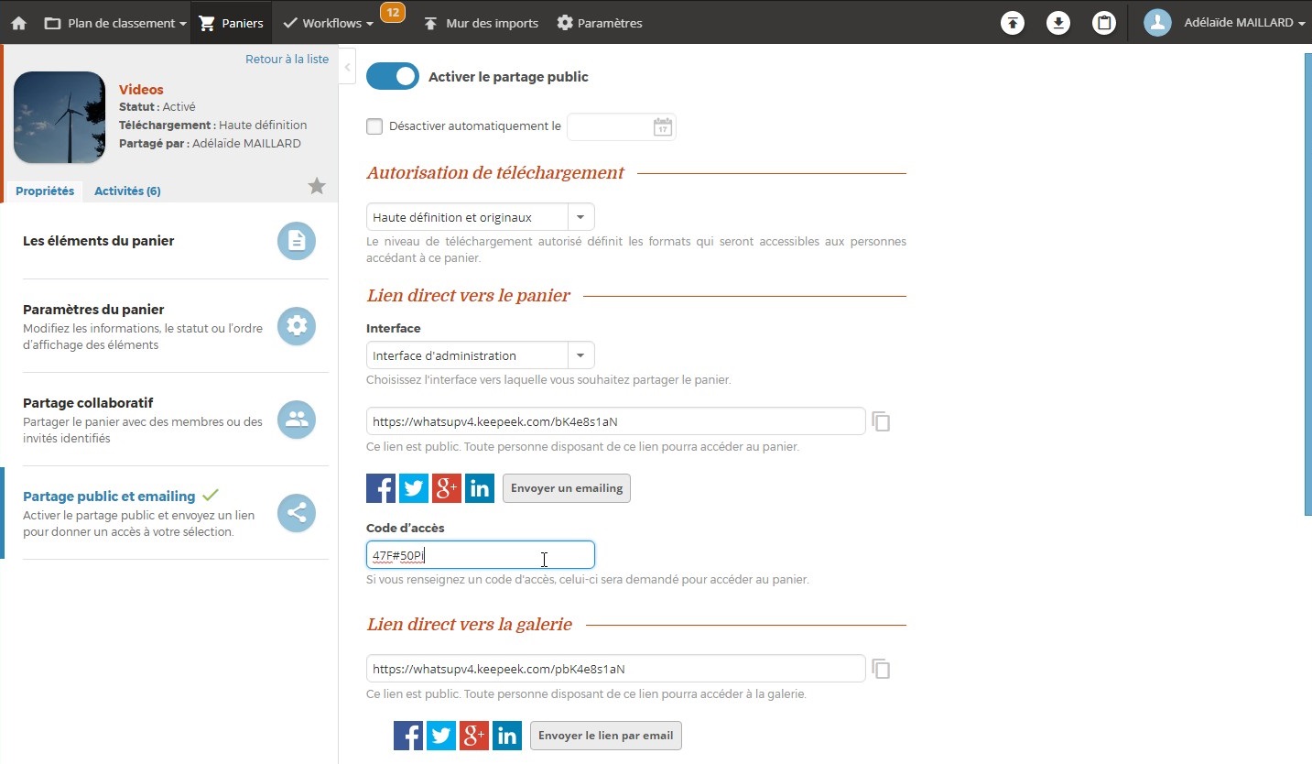This screenshot has width=1312, height=764.
Task: Switch to the Activités (6) tab
Action: click(x=127, y=191)
